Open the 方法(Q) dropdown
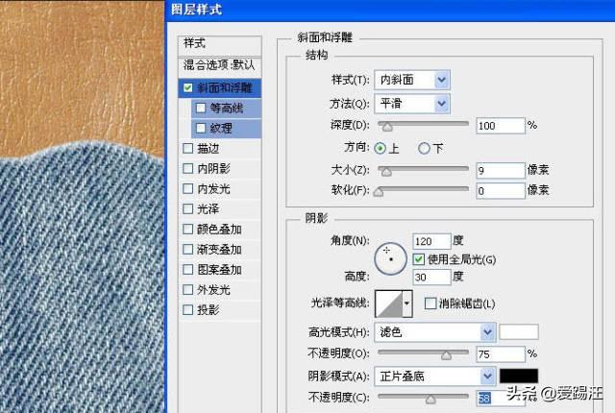This screenshot has height=413, width=615. click(412, 104)
